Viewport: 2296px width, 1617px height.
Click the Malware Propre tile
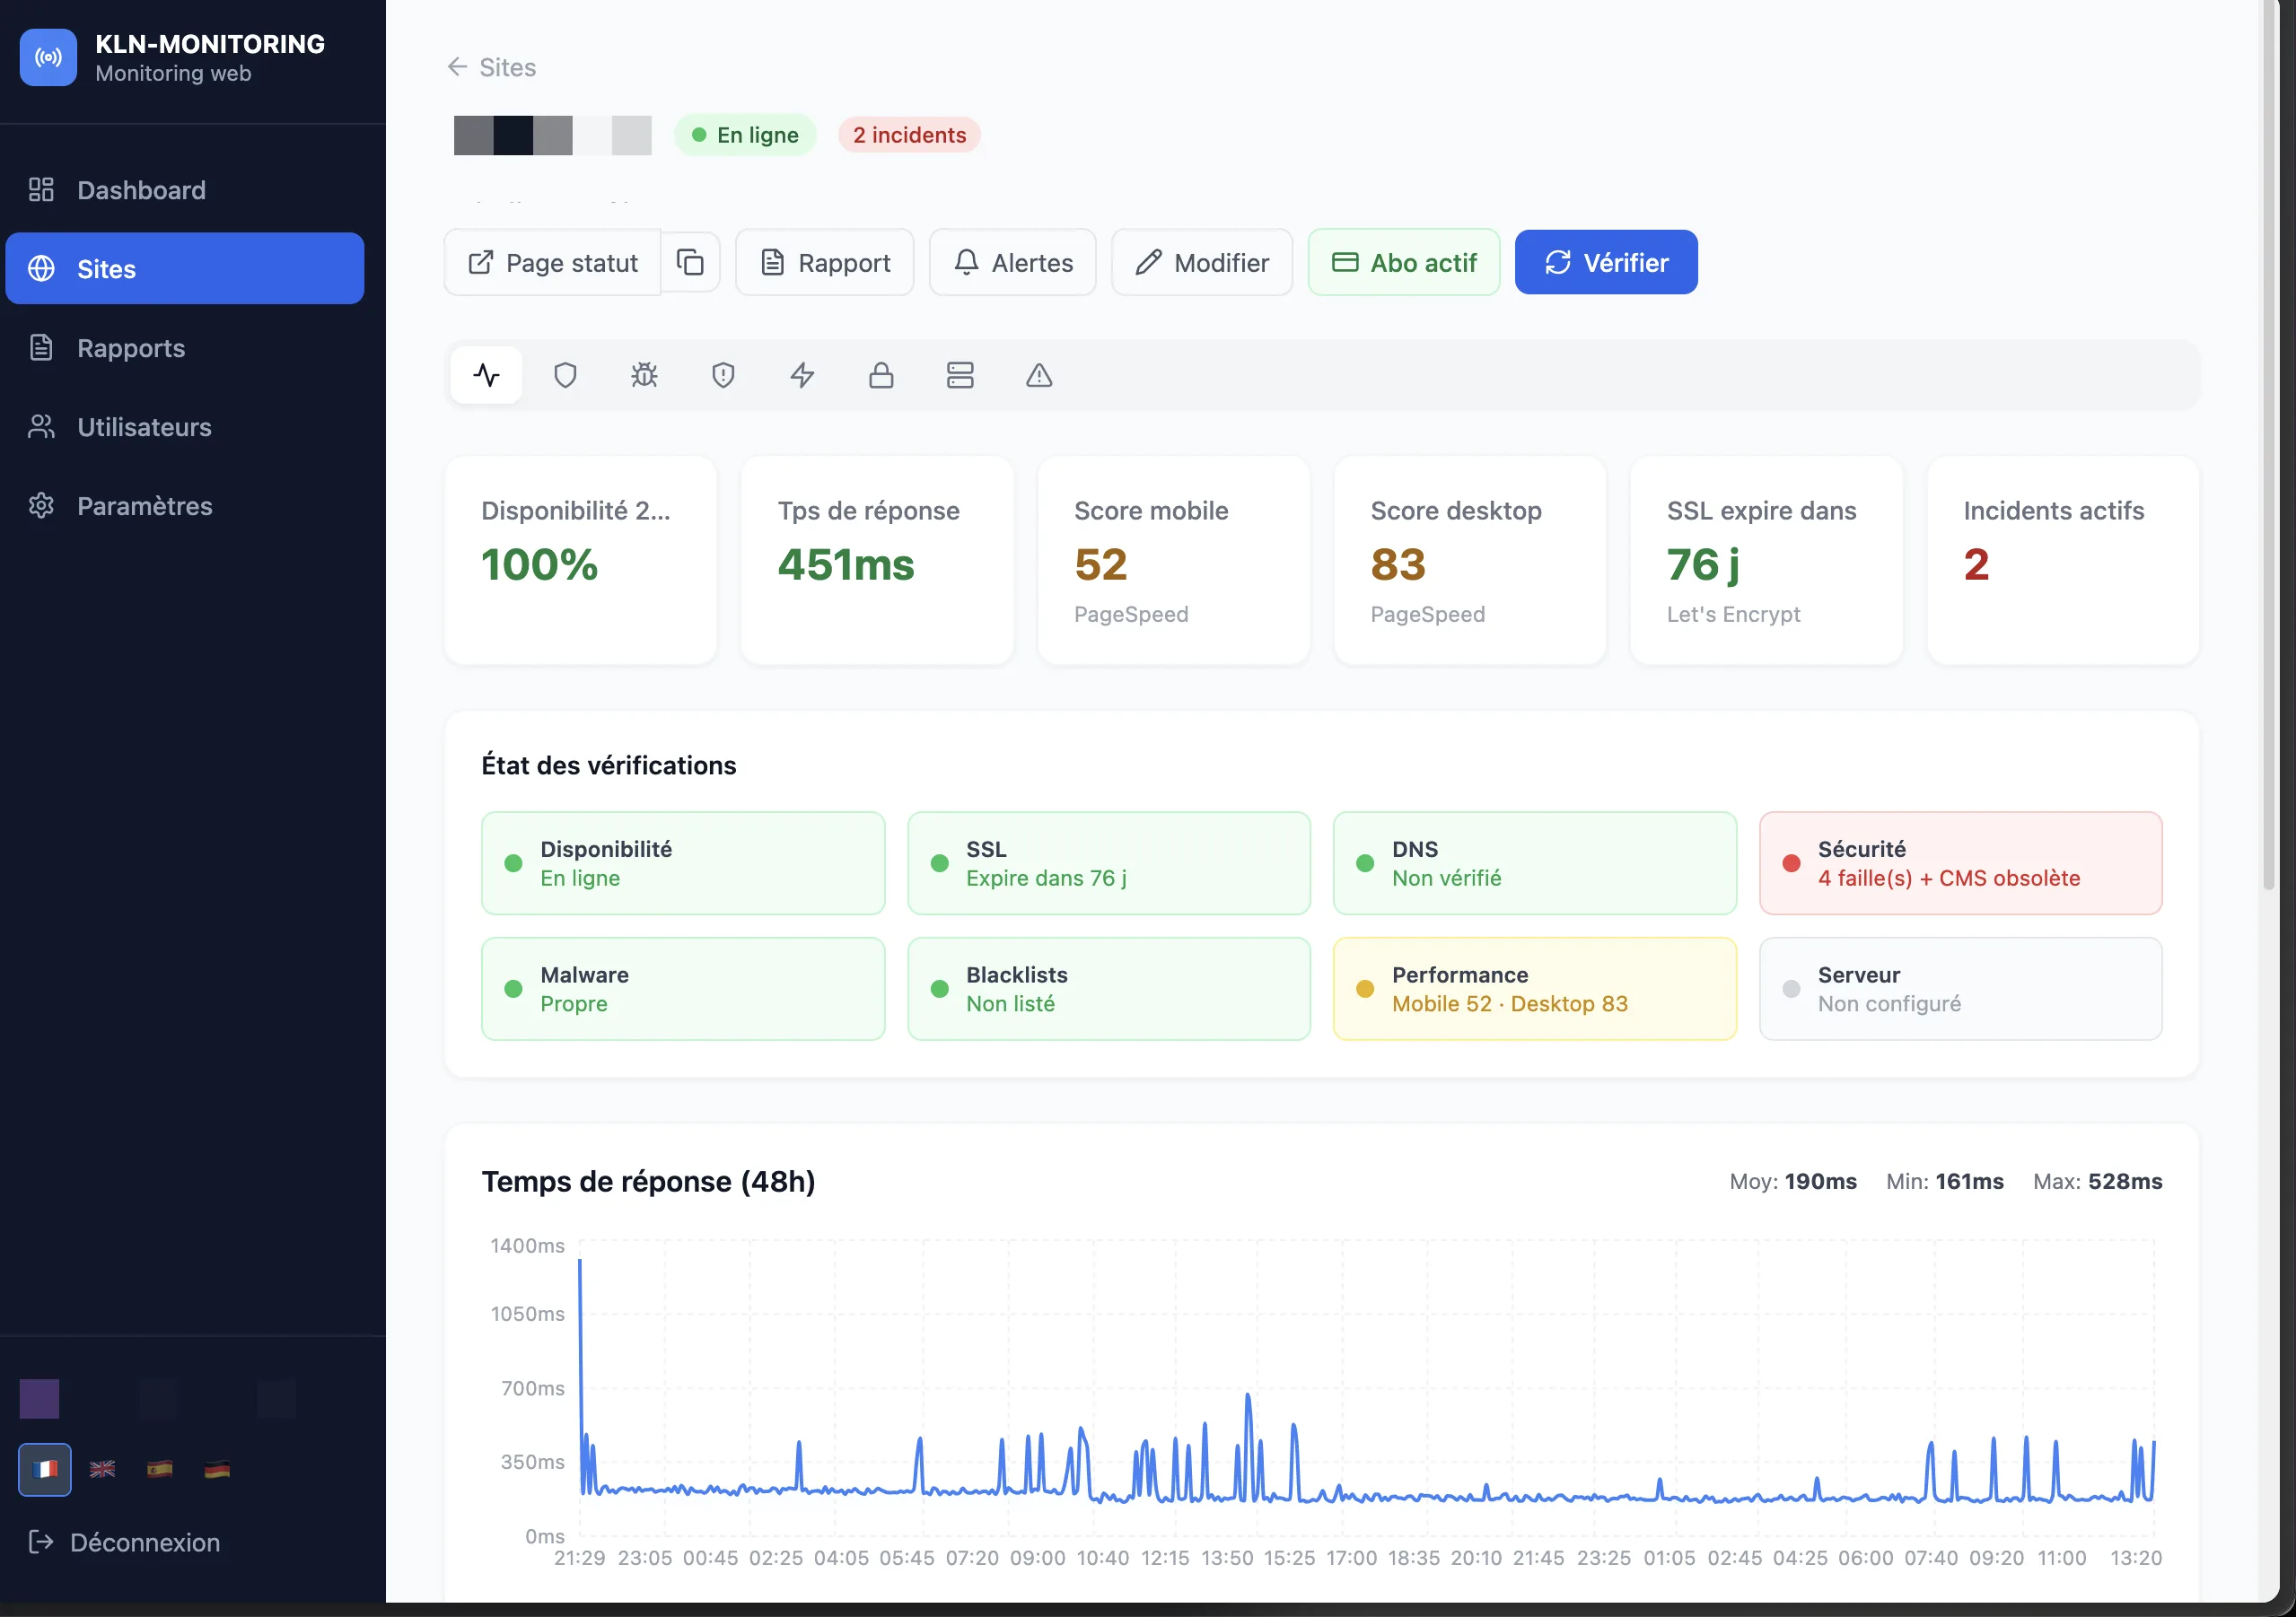click(x=683, y=989)
